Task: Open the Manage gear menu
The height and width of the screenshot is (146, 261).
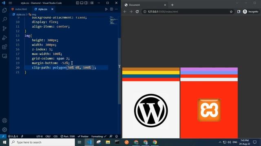Action: coord(4,130)
